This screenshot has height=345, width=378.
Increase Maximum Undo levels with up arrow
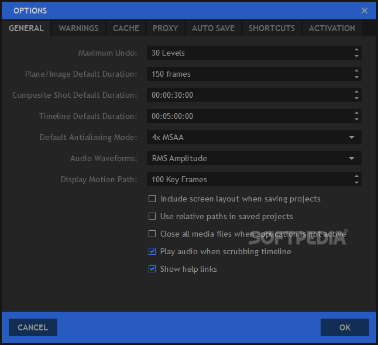[x=356, y=49]
